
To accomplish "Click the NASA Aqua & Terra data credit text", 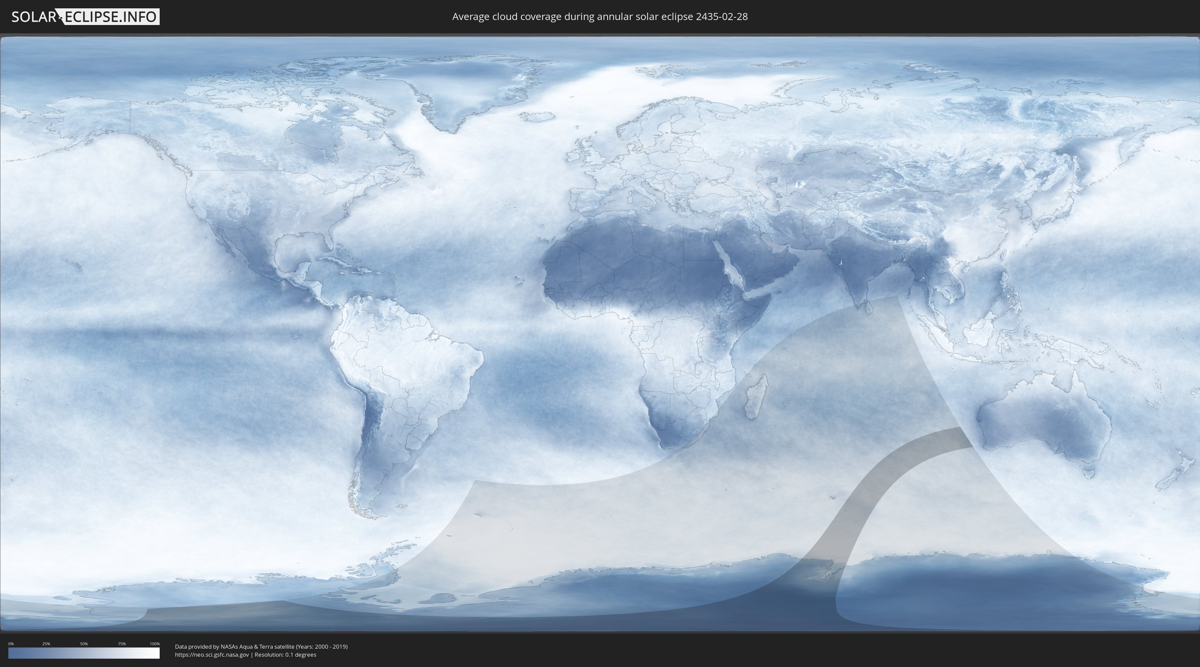I will pyautogui.click(x=261, y=647).
